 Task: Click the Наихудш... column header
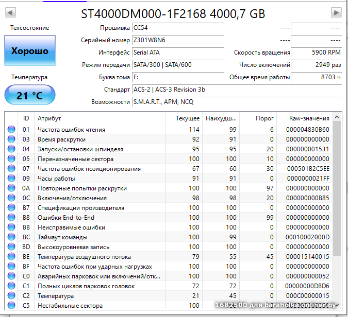221,118
